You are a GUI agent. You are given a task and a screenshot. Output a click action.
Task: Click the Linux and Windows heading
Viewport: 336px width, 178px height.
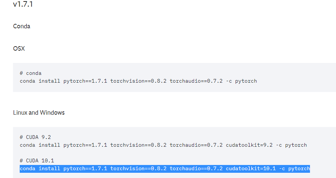point(39,113)
